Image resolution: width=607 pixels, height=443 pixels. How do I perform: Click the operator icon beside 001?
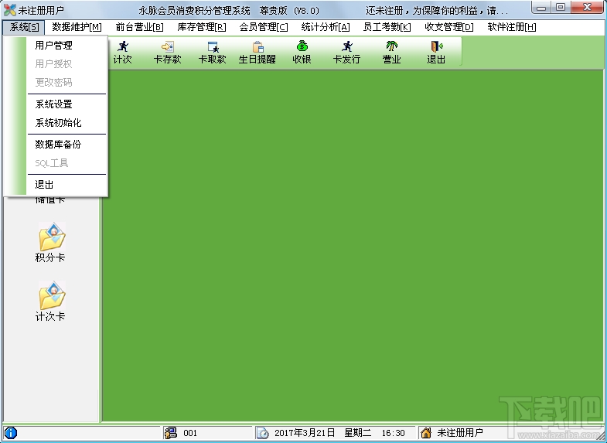pos(170,432)
